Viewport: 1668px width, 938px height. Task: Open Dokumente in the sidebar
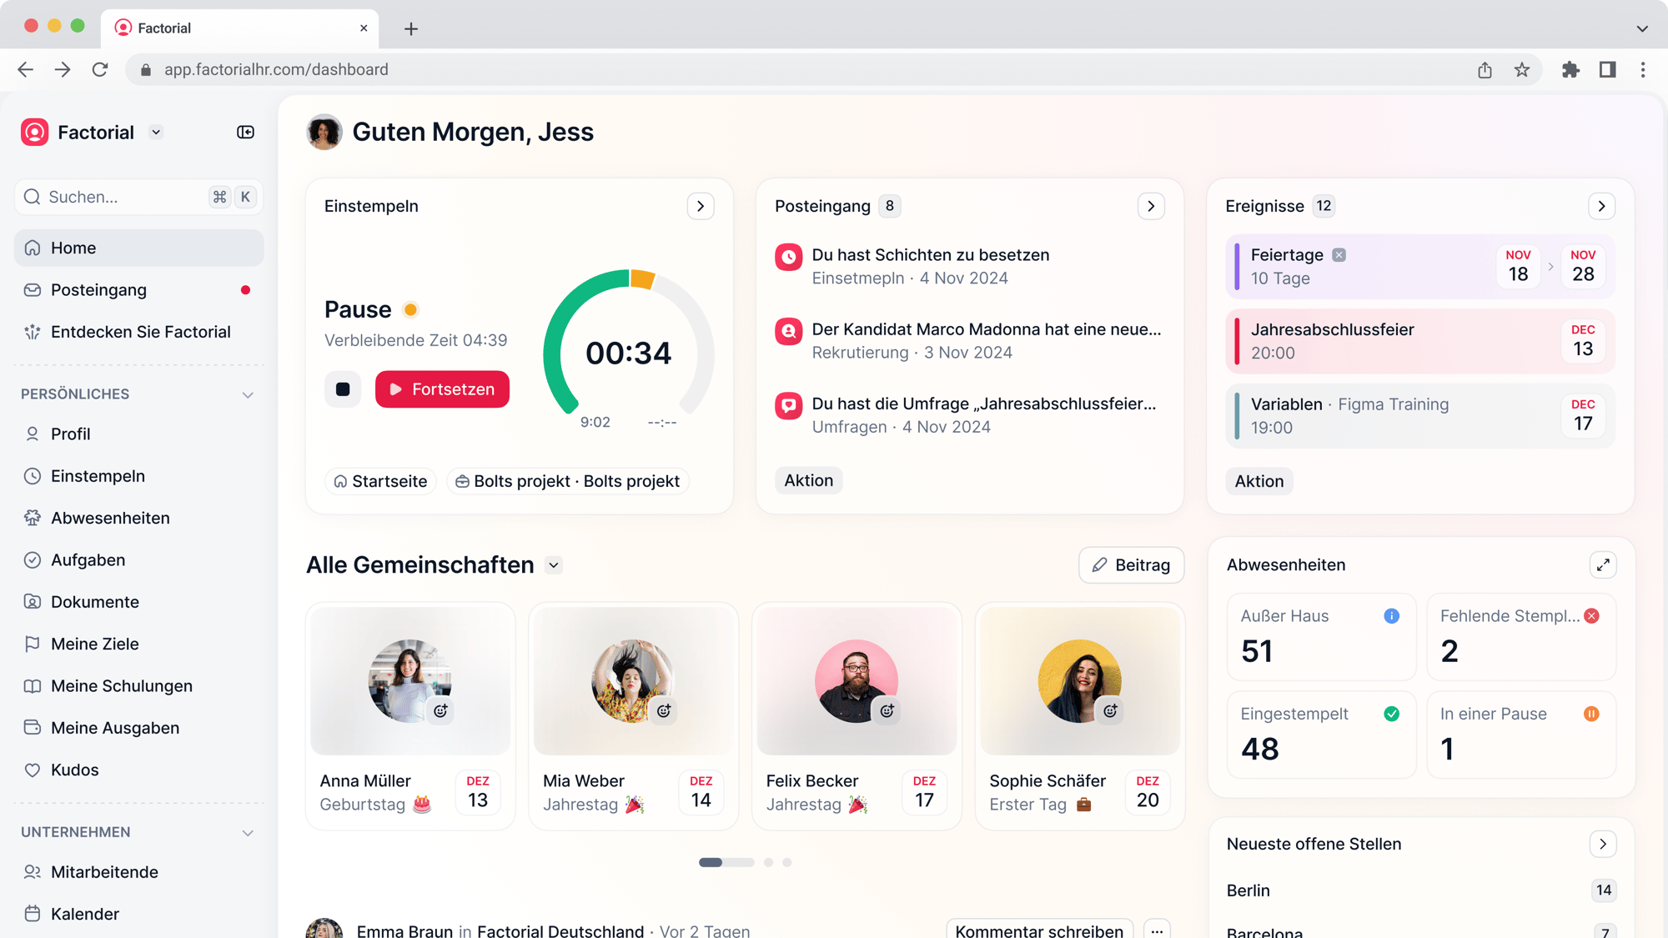(139, 602)
